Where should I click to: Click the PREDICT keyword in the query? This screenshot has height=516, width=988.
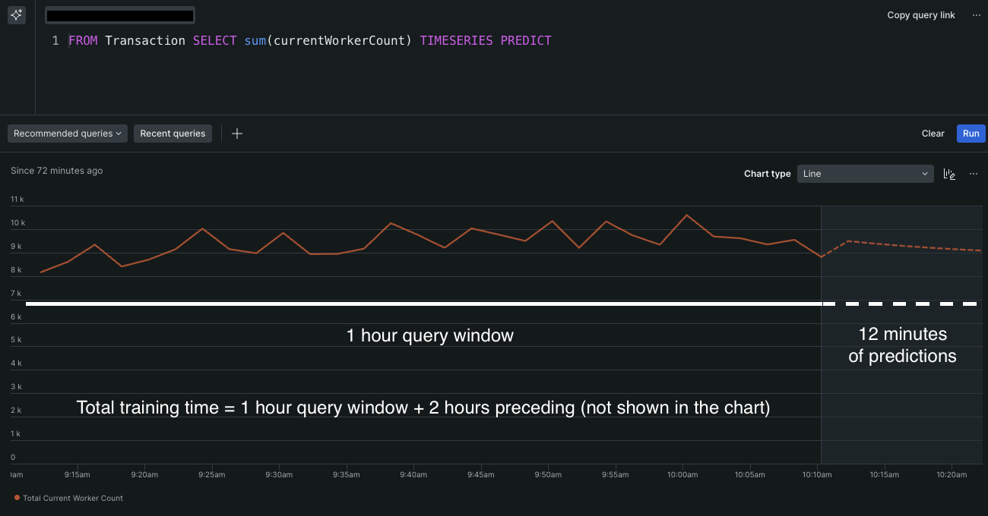point(526,40)
